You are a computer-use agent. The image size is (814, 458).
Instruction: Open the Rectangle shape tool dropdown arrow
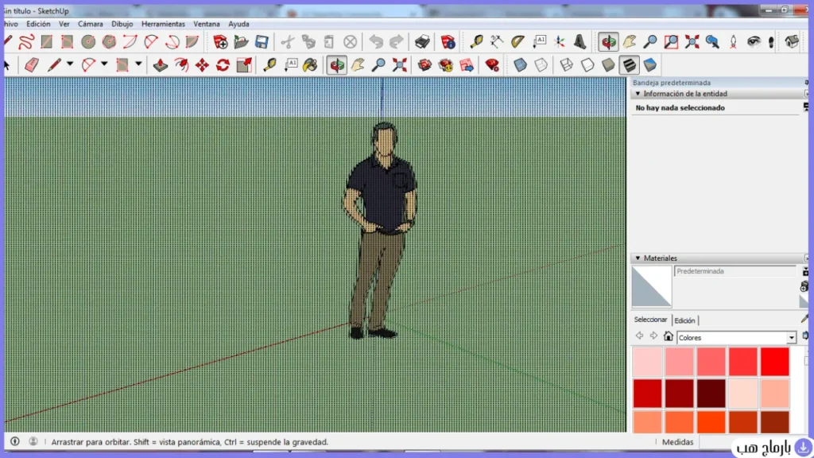click(x=138, y=64)
